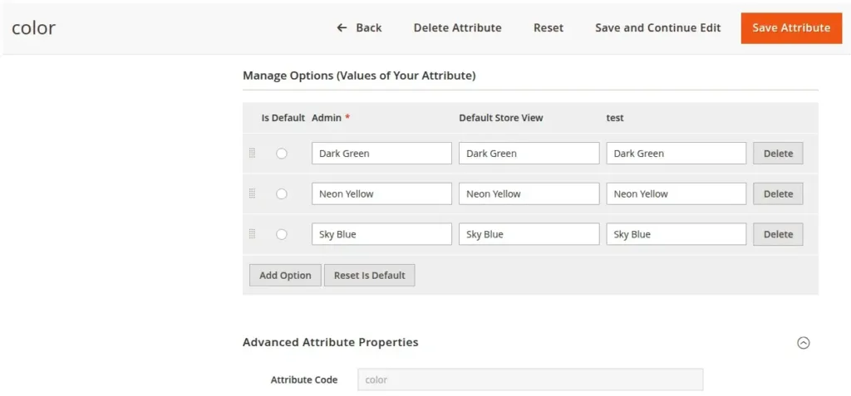Delete the Sky Blue option

pos(778,234)
